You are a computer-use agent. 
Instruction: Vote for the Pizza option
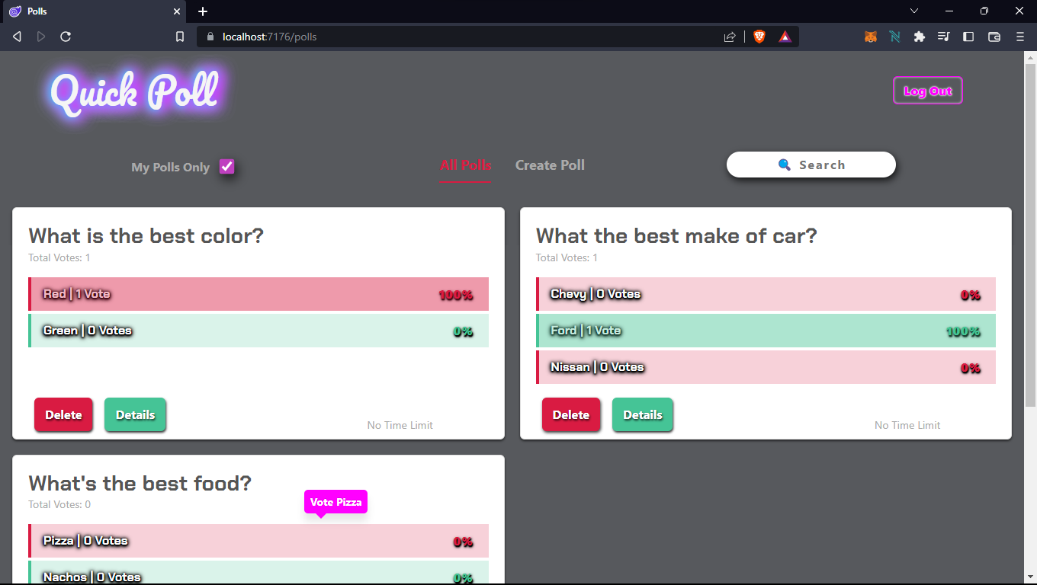click(258, 541)
